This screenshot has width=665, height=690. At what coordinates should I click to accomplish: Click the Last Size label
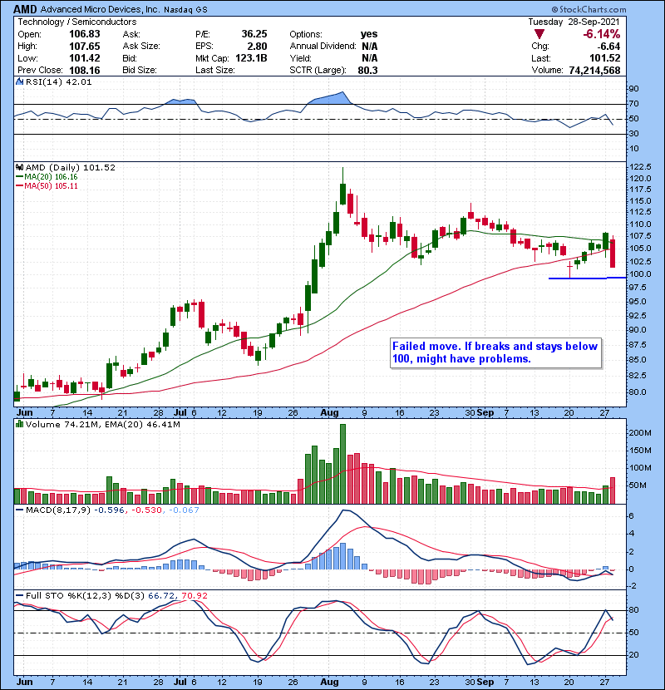click(215, 71)
